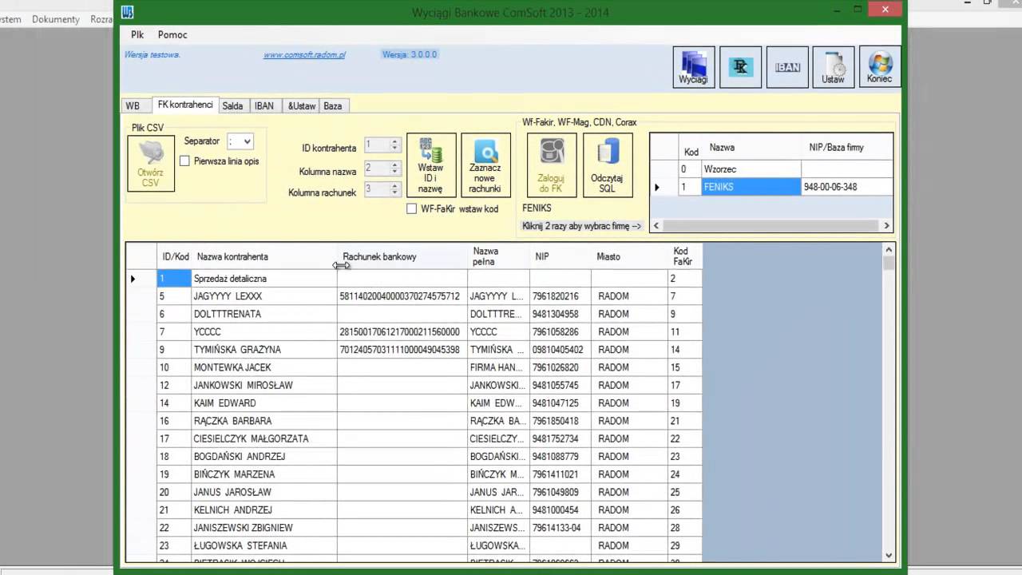Click the Koniec exit icon
Viewport: 1022px width, 575px height.
click(879, 67)
